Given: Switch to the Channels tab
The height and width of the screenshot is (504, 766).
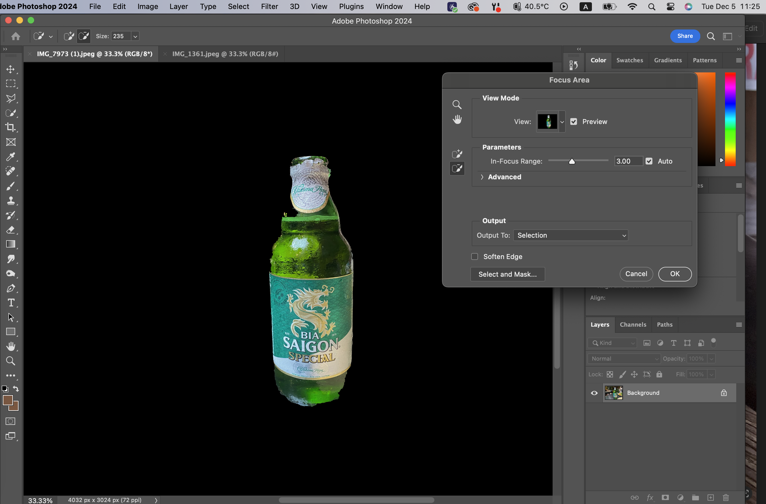Looking at the screenshot, I should coord(633,324).
